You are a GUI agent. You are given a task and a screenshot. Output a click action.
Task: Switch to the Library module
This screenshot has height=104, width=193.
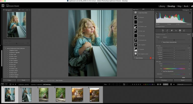(x=162, y=6)
